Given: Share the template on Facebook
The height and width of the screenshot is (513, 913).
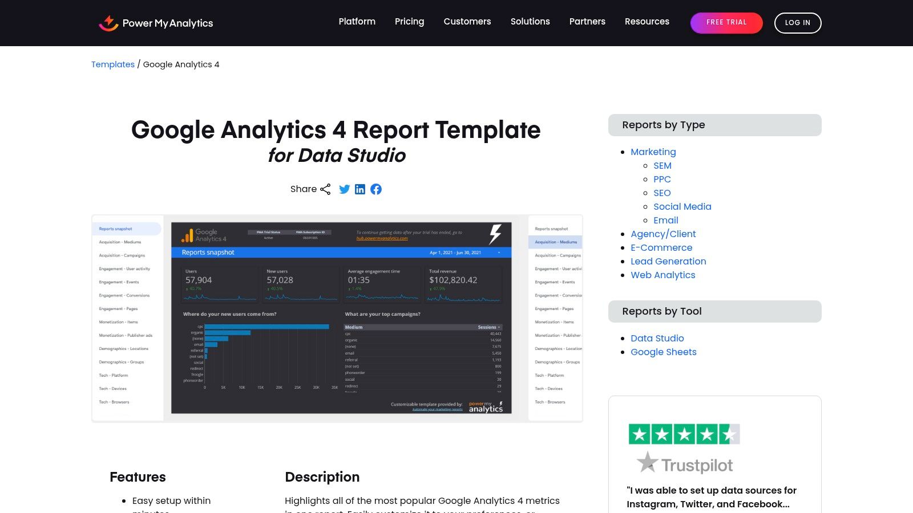Looking at the screenshot, I should pos(376,189).
